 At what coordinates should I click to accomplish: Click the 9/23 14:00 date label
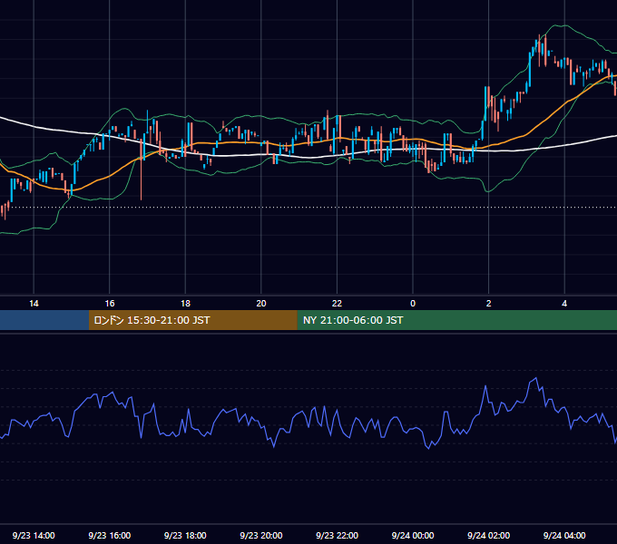click(x=34, y=535)
